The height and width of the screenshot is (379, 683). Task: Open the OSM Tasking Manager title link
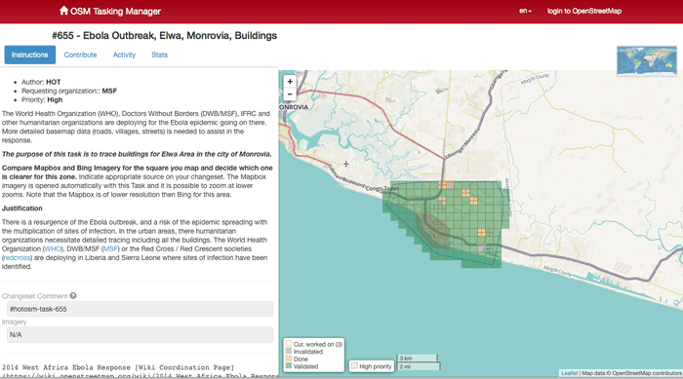tap(115, 12)
